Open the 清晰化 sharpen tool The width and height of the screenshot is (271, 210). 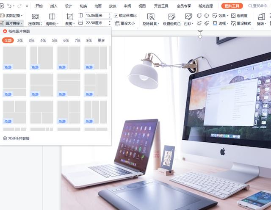52,17
